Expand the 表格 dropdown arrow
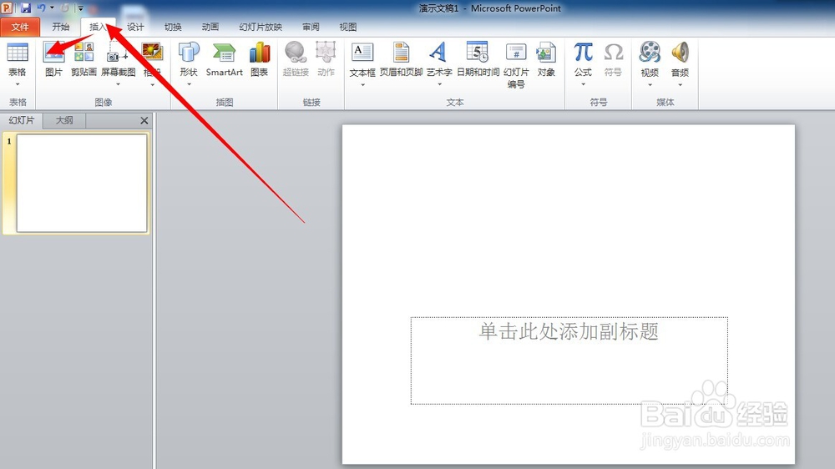The width and height of the screenshot is (835, 469). pos(17,84)
